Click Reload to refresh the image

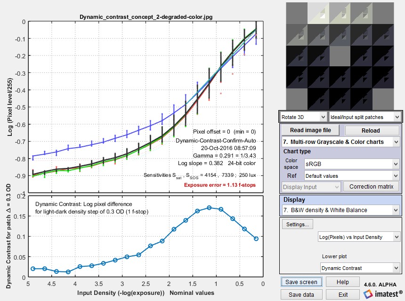[372, 130]
